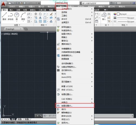Switch to the 布局1 layout tab
The width and height of the screenshot is (136, 125).
tap(20, 119)
